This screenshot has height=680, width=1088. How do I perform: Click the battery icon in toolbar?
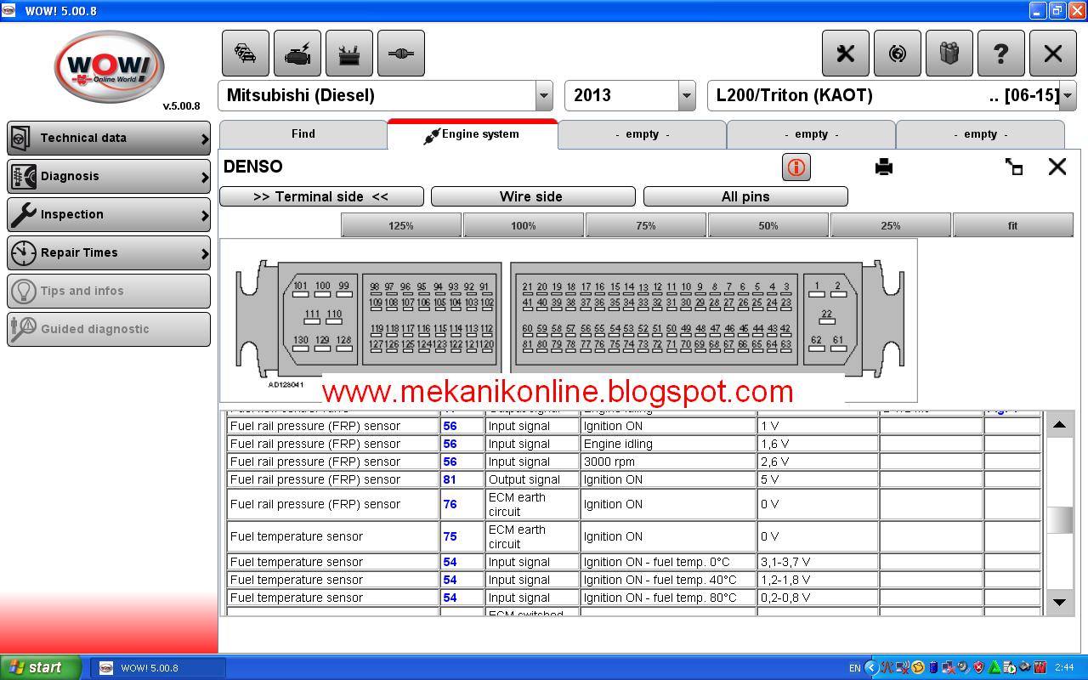pyautogui.click(x=349, y=53)
